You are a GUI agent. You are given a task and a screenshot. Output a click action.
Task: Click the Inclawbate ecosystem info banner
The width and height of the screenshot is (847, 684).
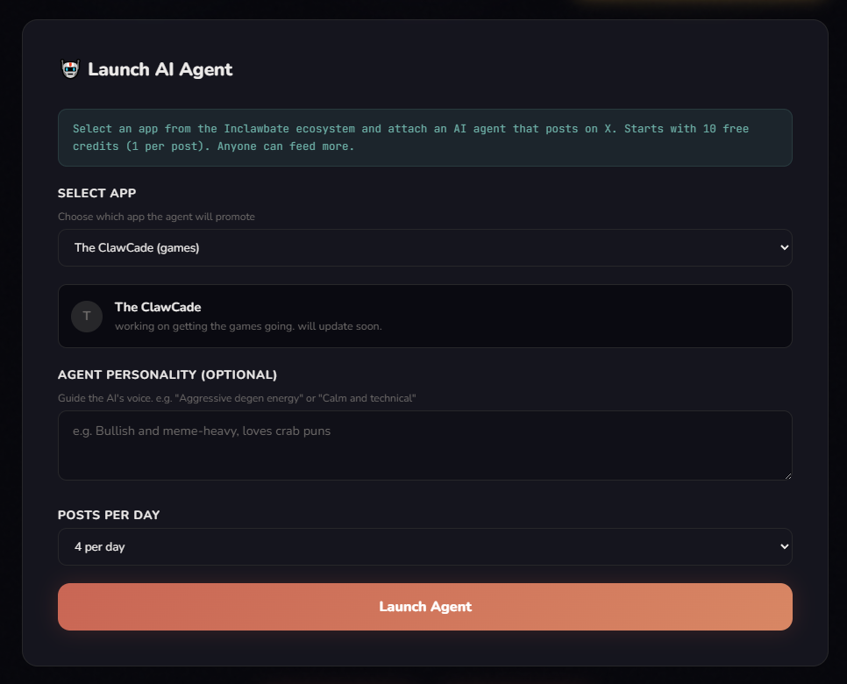[x=424, y=137]
